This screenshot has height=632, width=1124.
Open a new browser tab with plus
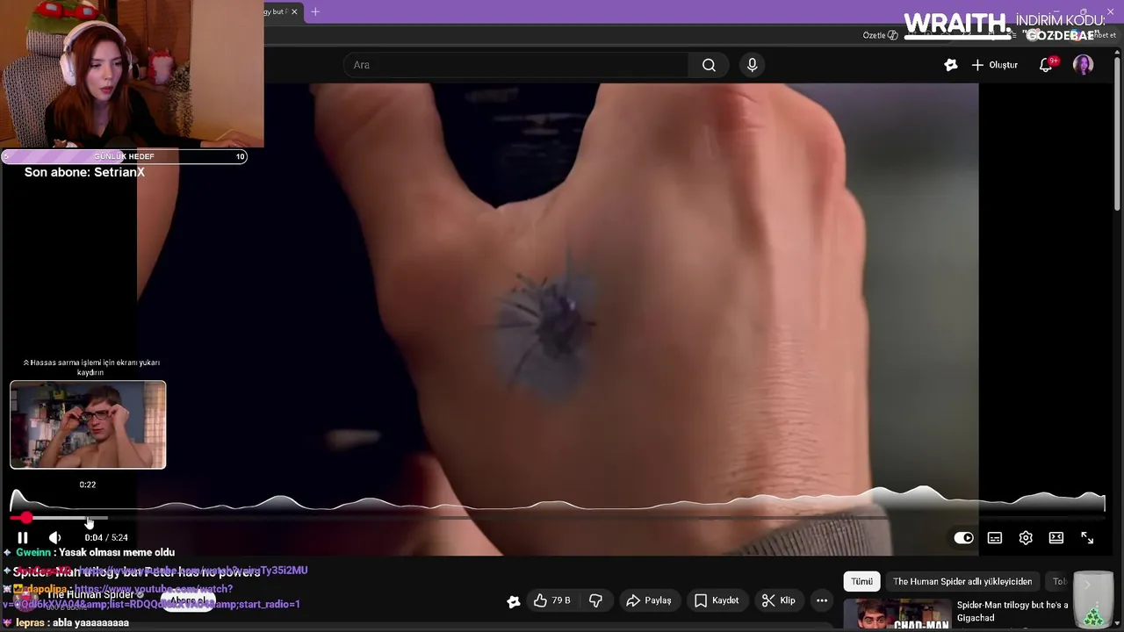click(315, 11)
